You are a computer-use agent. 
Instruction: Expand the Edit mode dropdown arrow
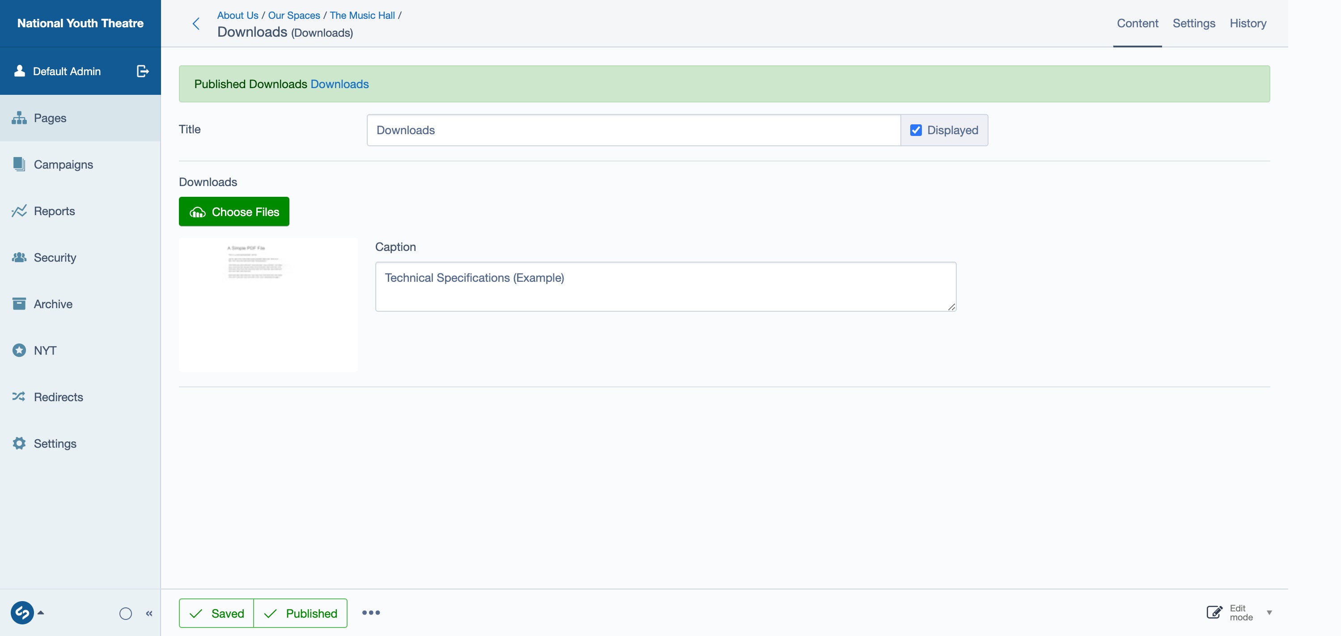1269,613
